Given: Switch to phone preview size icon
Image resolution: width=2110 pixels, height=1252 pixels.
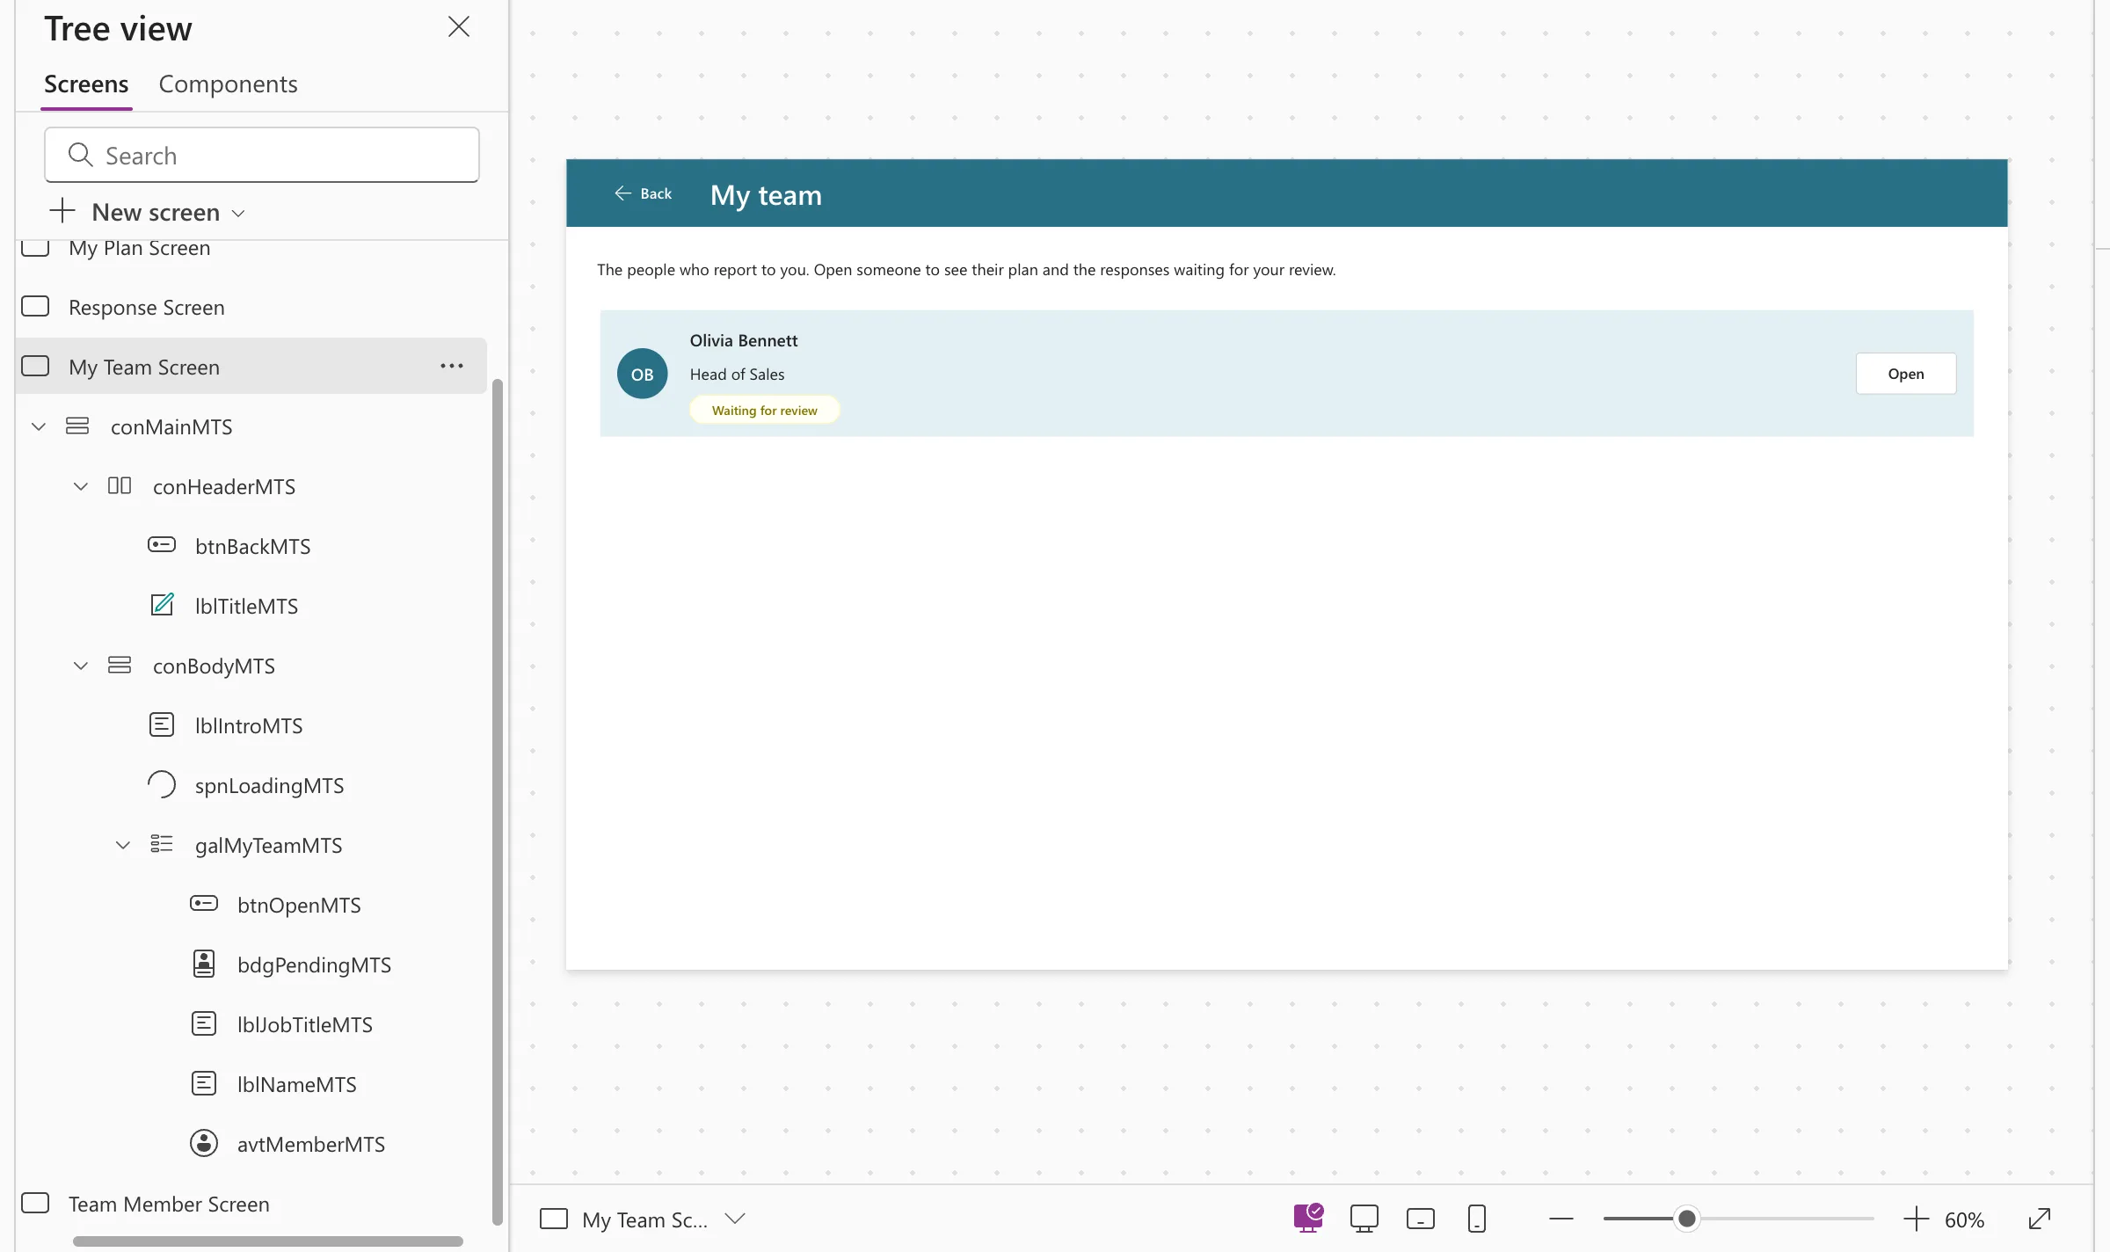Looking at the screenshot, I should tap(1477, 1219).
